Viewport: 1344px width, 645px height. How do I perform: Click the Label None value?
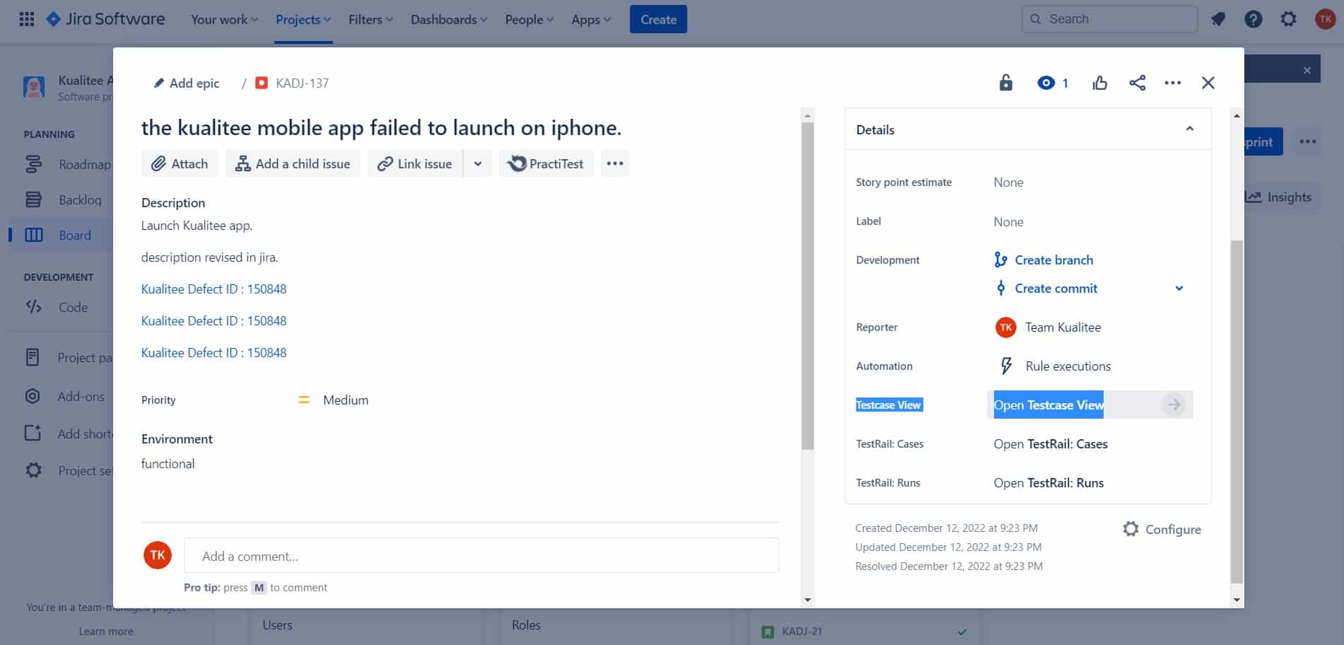pos(1008,221)
